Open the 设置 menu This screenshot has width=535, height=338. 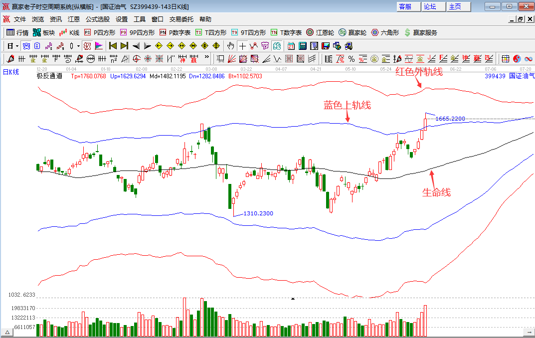tap(122, 19)
